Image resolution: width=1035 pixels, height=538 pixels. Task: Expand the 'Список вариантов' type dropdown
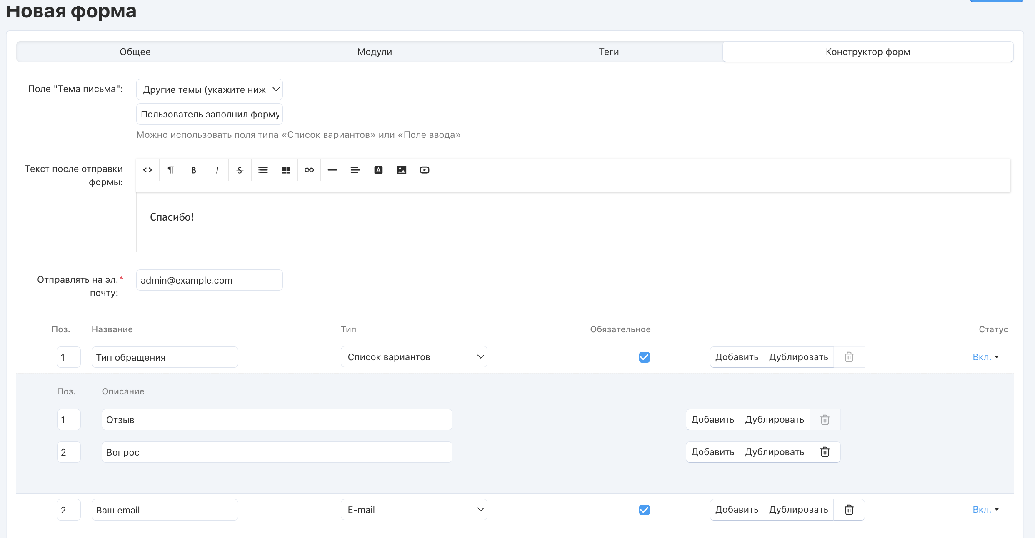coord(414,357)
